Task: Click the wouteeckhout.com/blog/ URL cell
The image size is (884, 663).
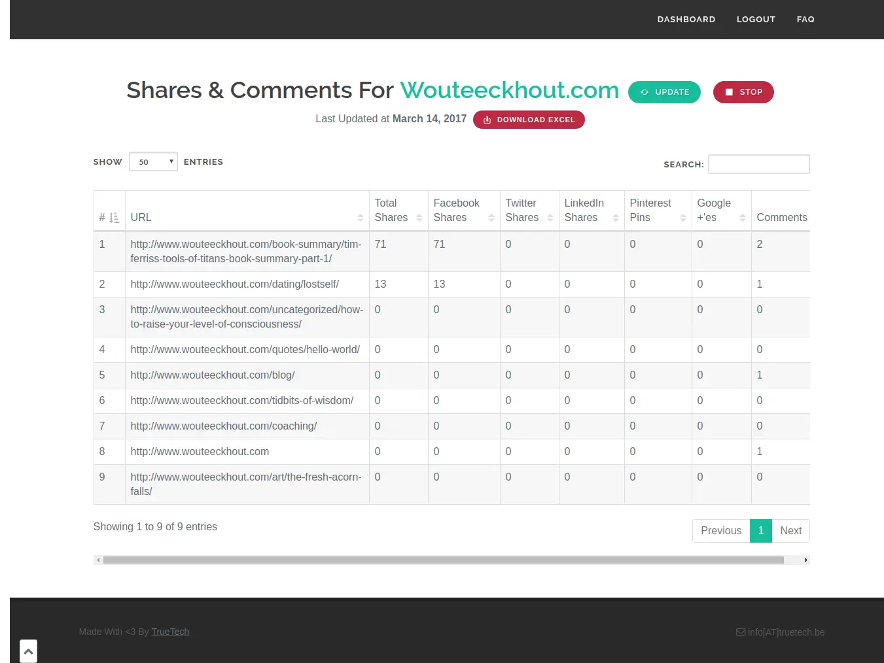Action: [247, 375]
